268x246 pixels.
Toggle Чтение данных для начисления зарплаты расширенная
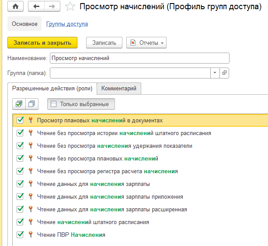click(20, 209)
